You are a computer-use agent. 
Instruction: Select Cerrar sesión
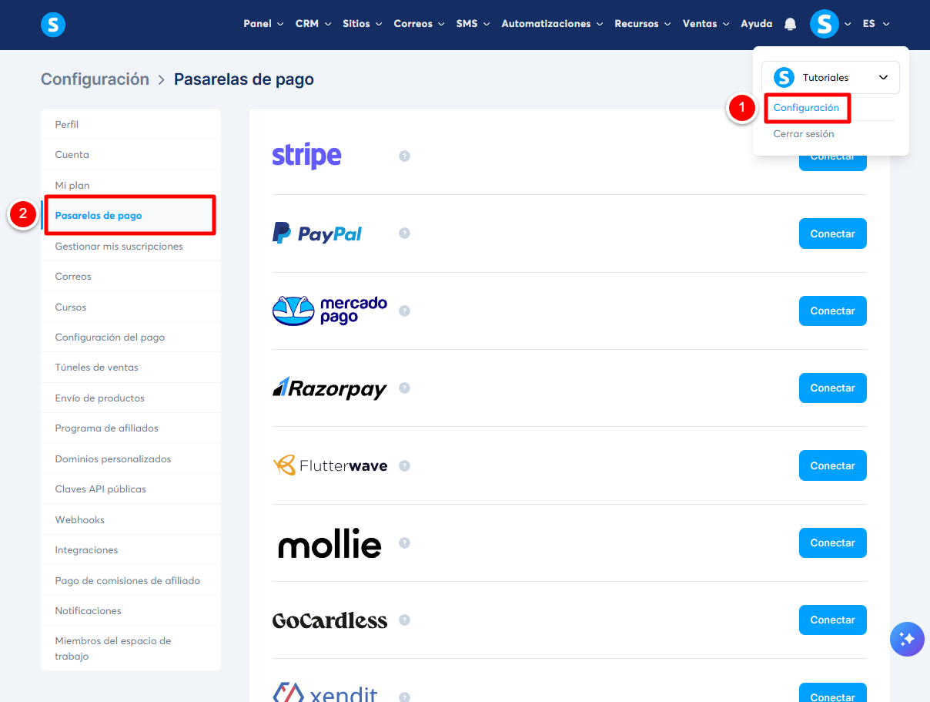[x=804, y=134]
